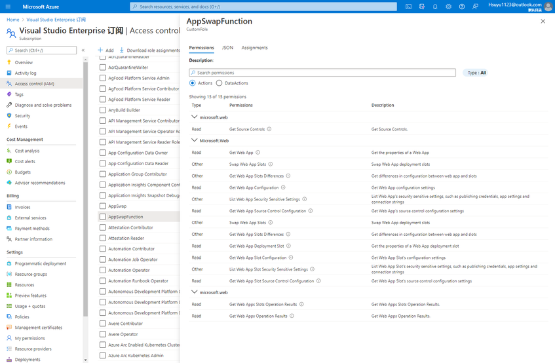Click the Invoices icon in sidebar
This screenshot has width=555, height=363.
point(9,207)
